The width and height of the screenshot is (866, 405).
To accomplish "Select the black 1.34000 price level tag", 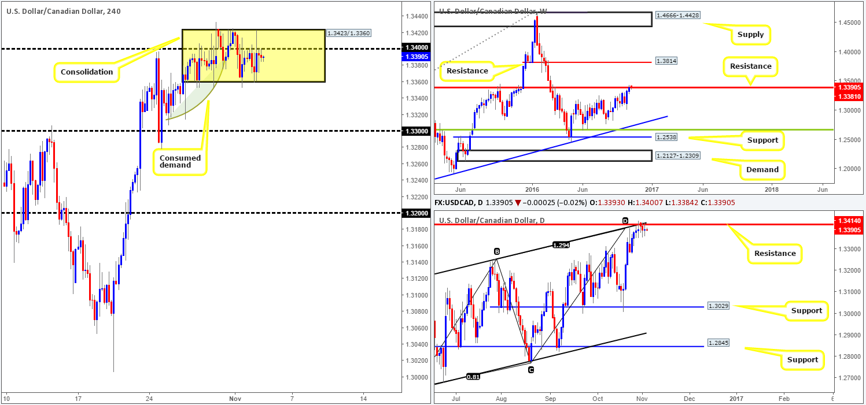I will click(415, 49).
